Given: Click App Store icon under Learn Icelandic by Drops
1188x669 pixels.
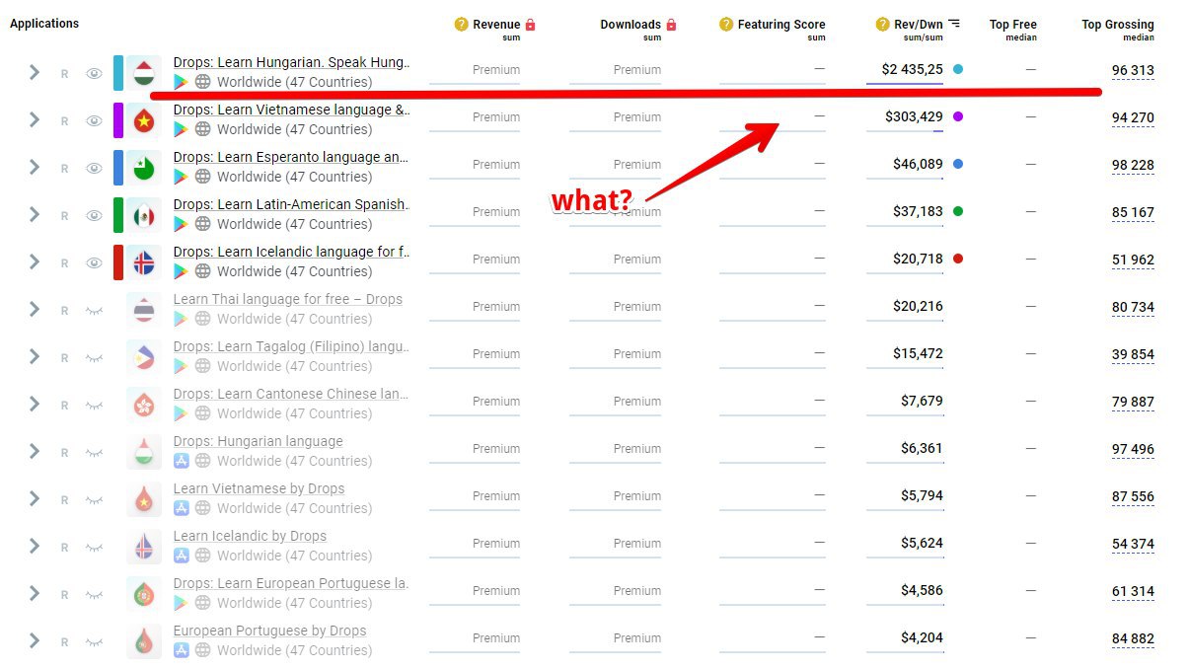Looking at the screenshot, I should pos(182,556).
